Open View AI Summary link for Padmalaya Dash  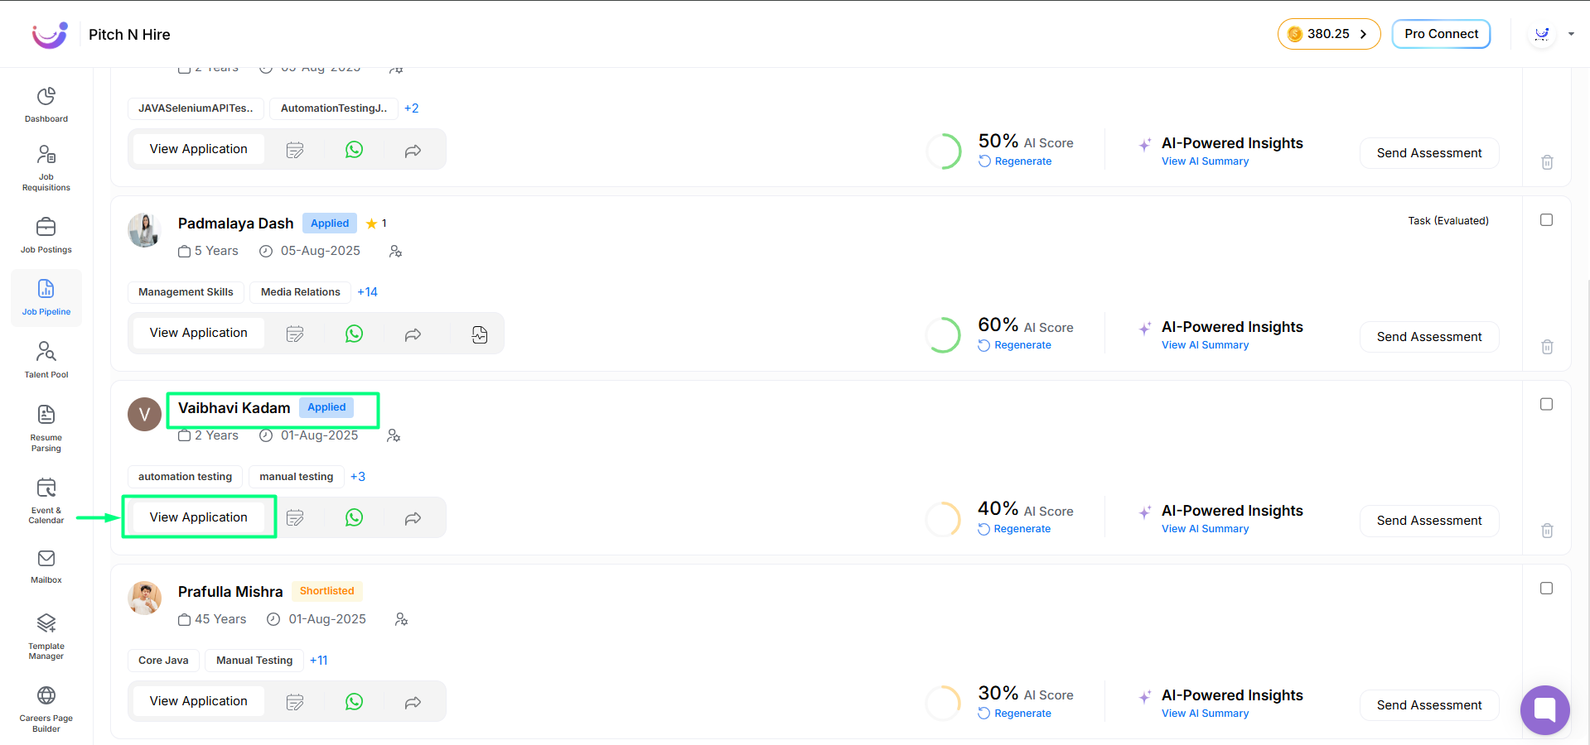tap(1205, 345)
